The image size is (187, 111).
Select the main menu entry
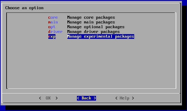(53, 22)
